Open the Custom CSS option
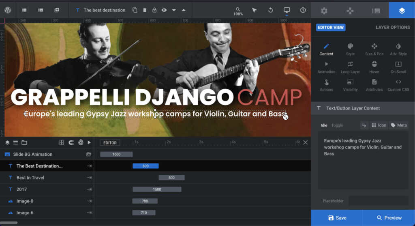This screenshot has height=226, width=415. coord(398,85)
